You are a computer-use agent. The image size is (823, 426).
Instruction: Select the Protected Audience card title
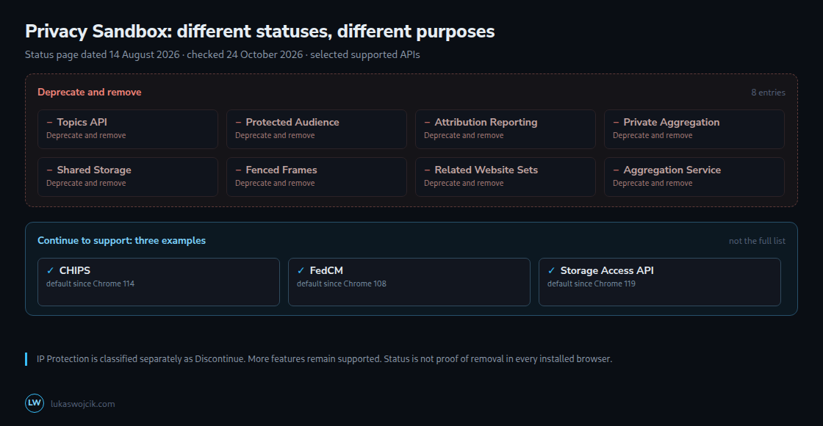coord(292,122)
